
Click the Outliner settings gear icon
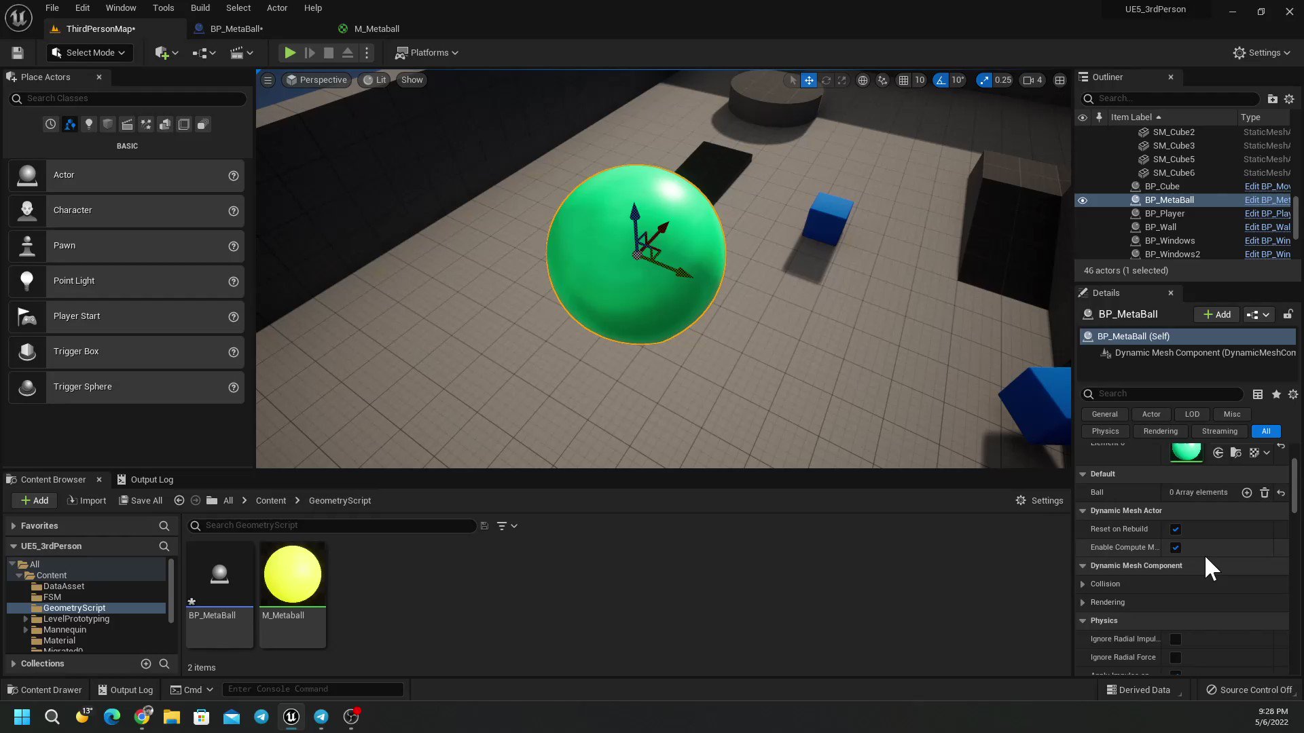1290,99
